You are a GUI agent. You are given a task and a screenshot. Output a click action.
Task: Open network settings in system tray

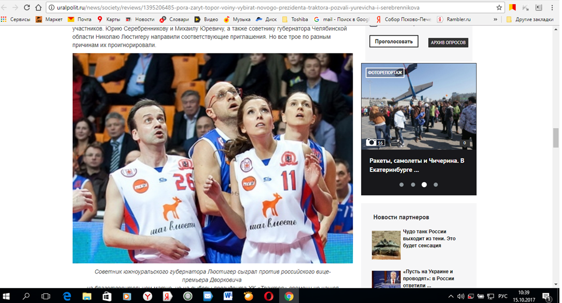pyautogui.click(x=491, y=296)
